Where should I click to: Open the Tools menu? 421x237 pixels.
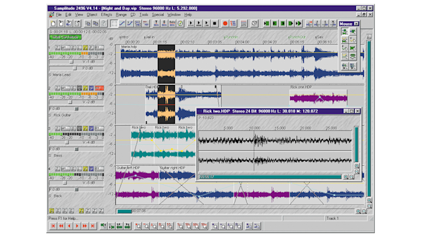[143, 14]
